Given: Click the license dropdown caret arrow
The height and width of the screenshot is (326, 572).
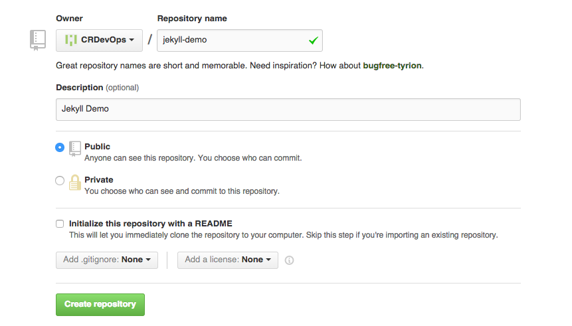Looking at the screenshot, I should click(268, 260).
